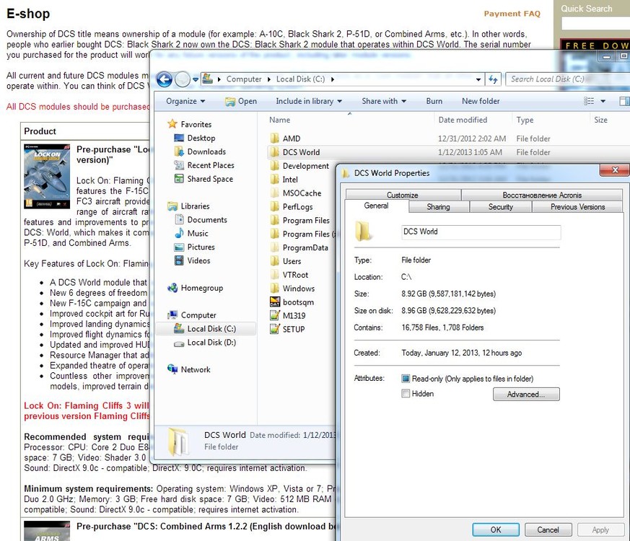This screenshot has height=541, width=630.
Task: Select Computer in navigation pane
Action: pos(192,315)
